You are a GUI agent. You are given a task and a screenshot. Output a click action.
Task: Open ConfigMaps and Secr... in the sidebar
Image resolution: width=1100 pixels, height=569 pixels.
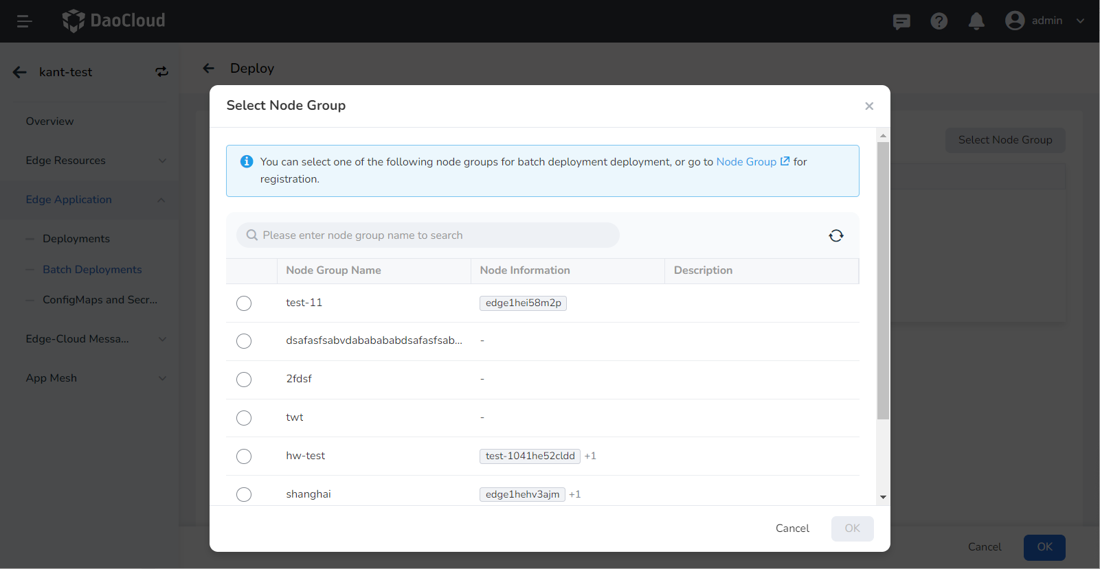pyautogui.click(x=100, y=300)
